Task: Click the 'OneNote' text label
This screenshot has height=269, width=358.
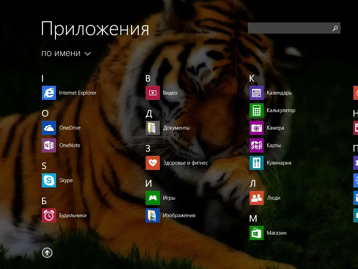Action: coord(70,145)
